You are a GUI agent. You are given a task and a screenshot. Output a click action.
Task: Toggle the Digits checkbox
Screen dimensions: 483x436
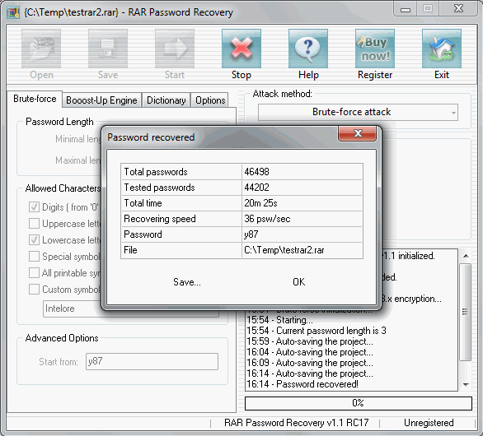tap(34, 207)
